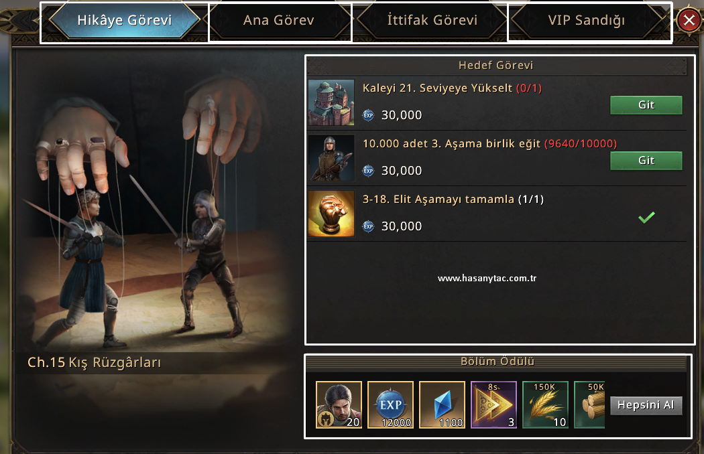Select the blue crystal 1100 reward icon
Image resolution: width=704 pixels, height=454 pixels.
coord(443,404)
